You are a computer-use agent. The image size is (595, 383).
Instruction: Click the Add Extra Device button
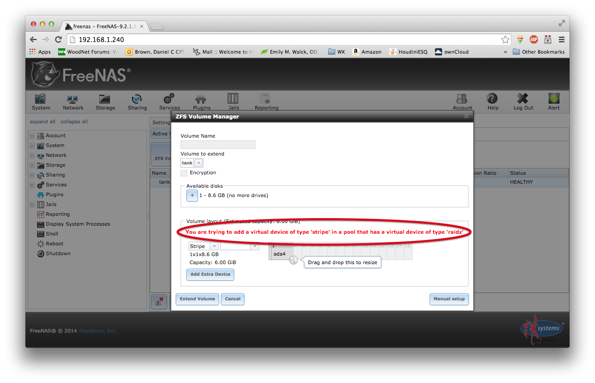coord(210,274)
